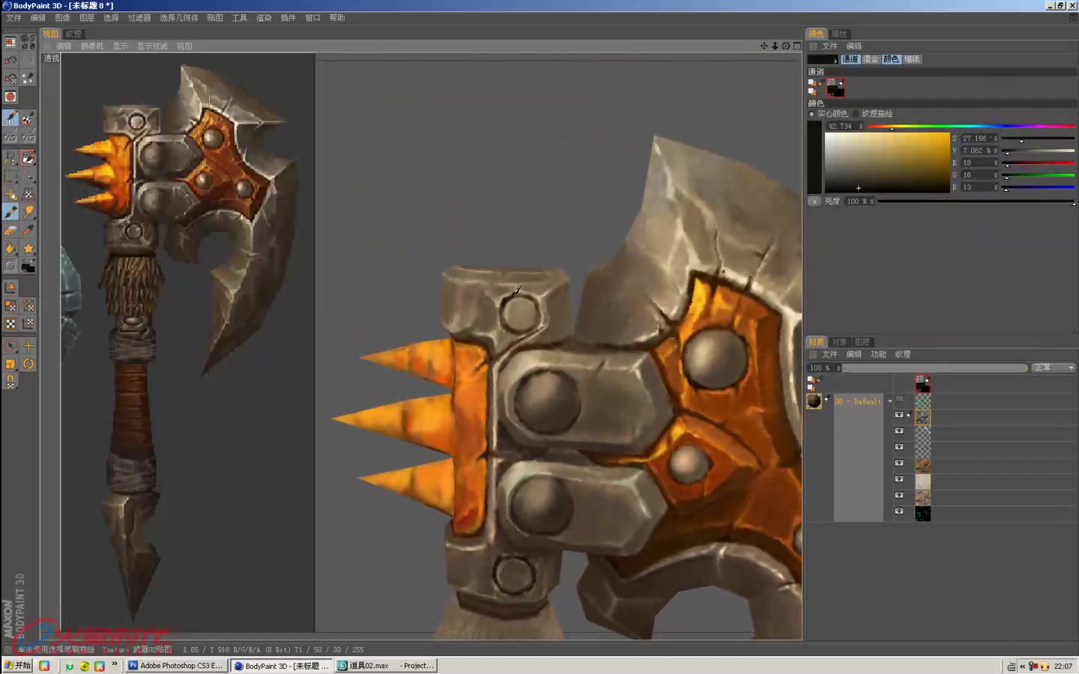This screenshot has width=1079, height=674.
Task: Click the 墙纸 button in color panel
Action: pos(912,59)
